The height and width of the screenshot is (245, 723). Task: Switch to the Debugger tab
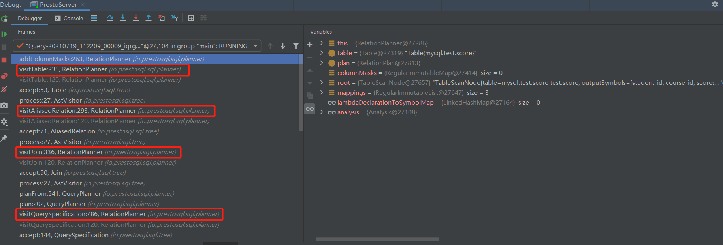point(30,18)
